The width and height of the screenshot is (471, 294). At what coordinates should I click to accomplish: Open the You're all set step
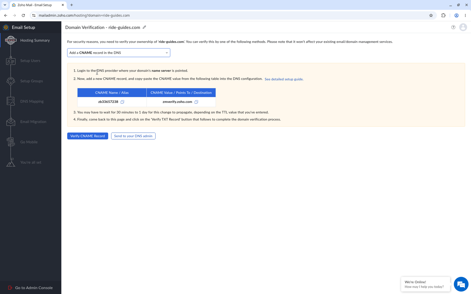[31, 162]
